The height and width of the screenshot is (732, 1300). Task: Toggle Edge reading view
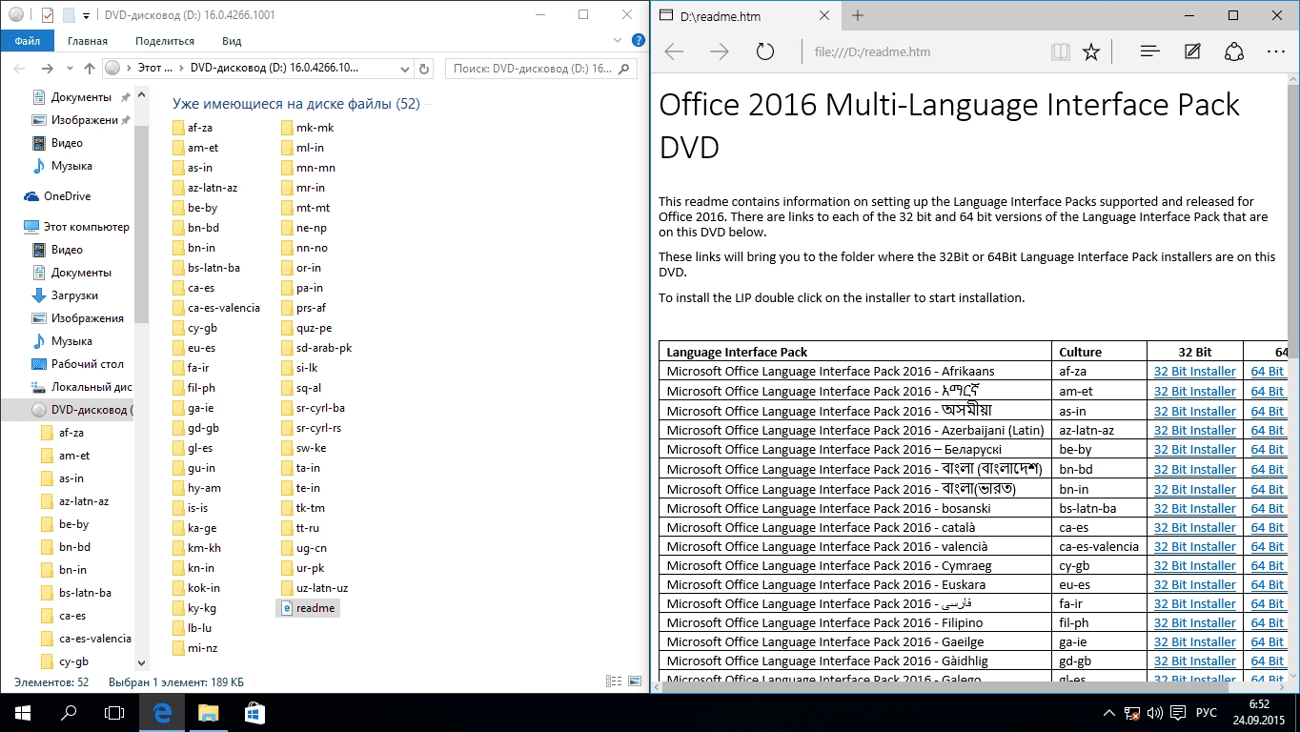(x=1060, y=51)
